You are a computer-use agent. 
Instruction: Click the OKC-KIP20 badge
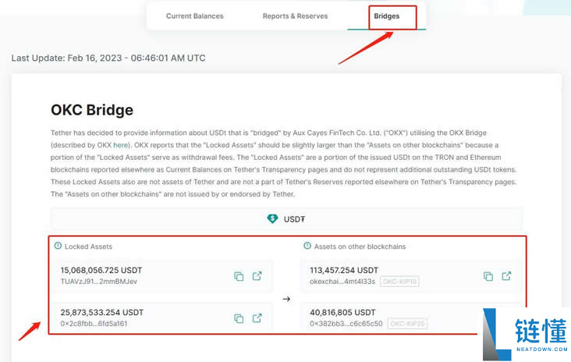[407, 324]
